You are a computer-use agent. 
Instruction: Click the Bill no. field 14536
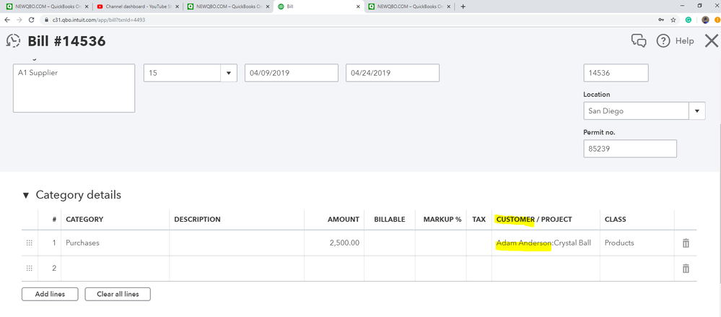point(616,73)
